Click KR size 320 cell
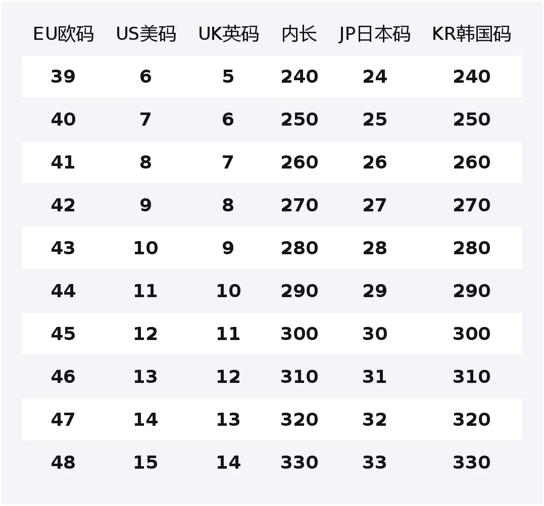The image size is (544, 506). 472,419
